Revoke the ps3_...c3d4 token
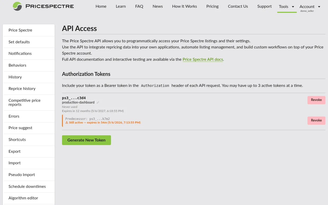 316,100
